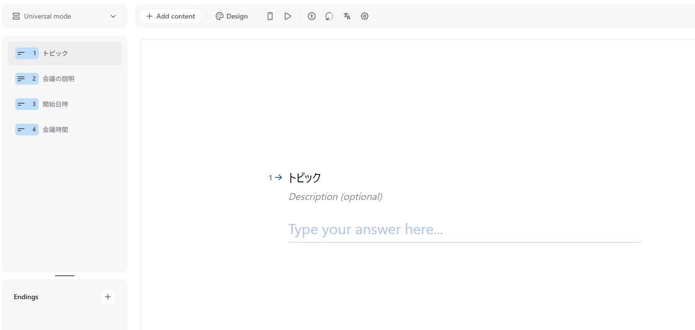Open the translation languages icon
The height and width of the screenshot is (330, 695).
point(347,16)
